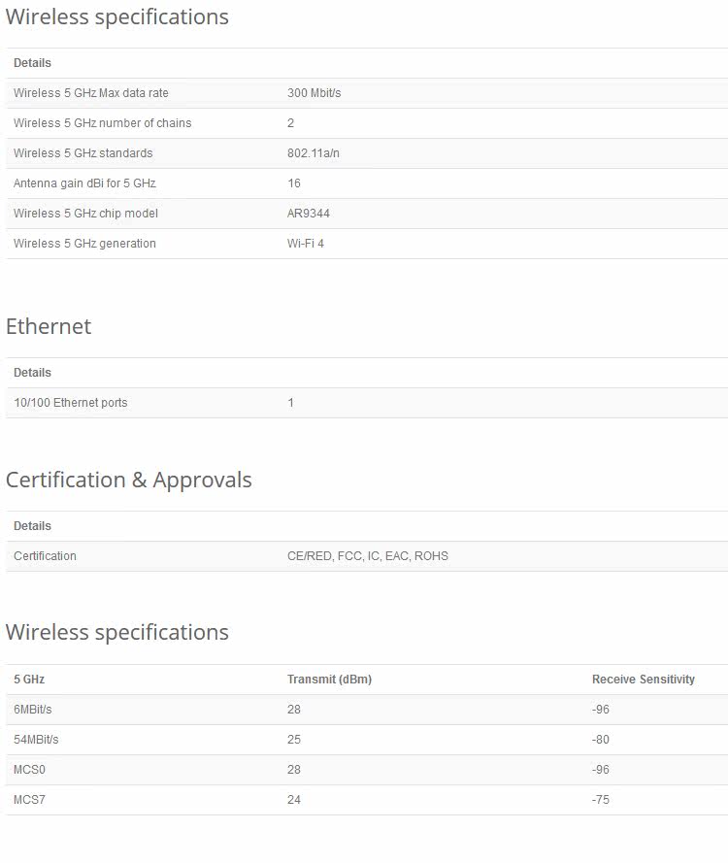Screen dimensions: 728x863
Task: Click the Receive Sensitivity column header
Action: coord(644,680)
